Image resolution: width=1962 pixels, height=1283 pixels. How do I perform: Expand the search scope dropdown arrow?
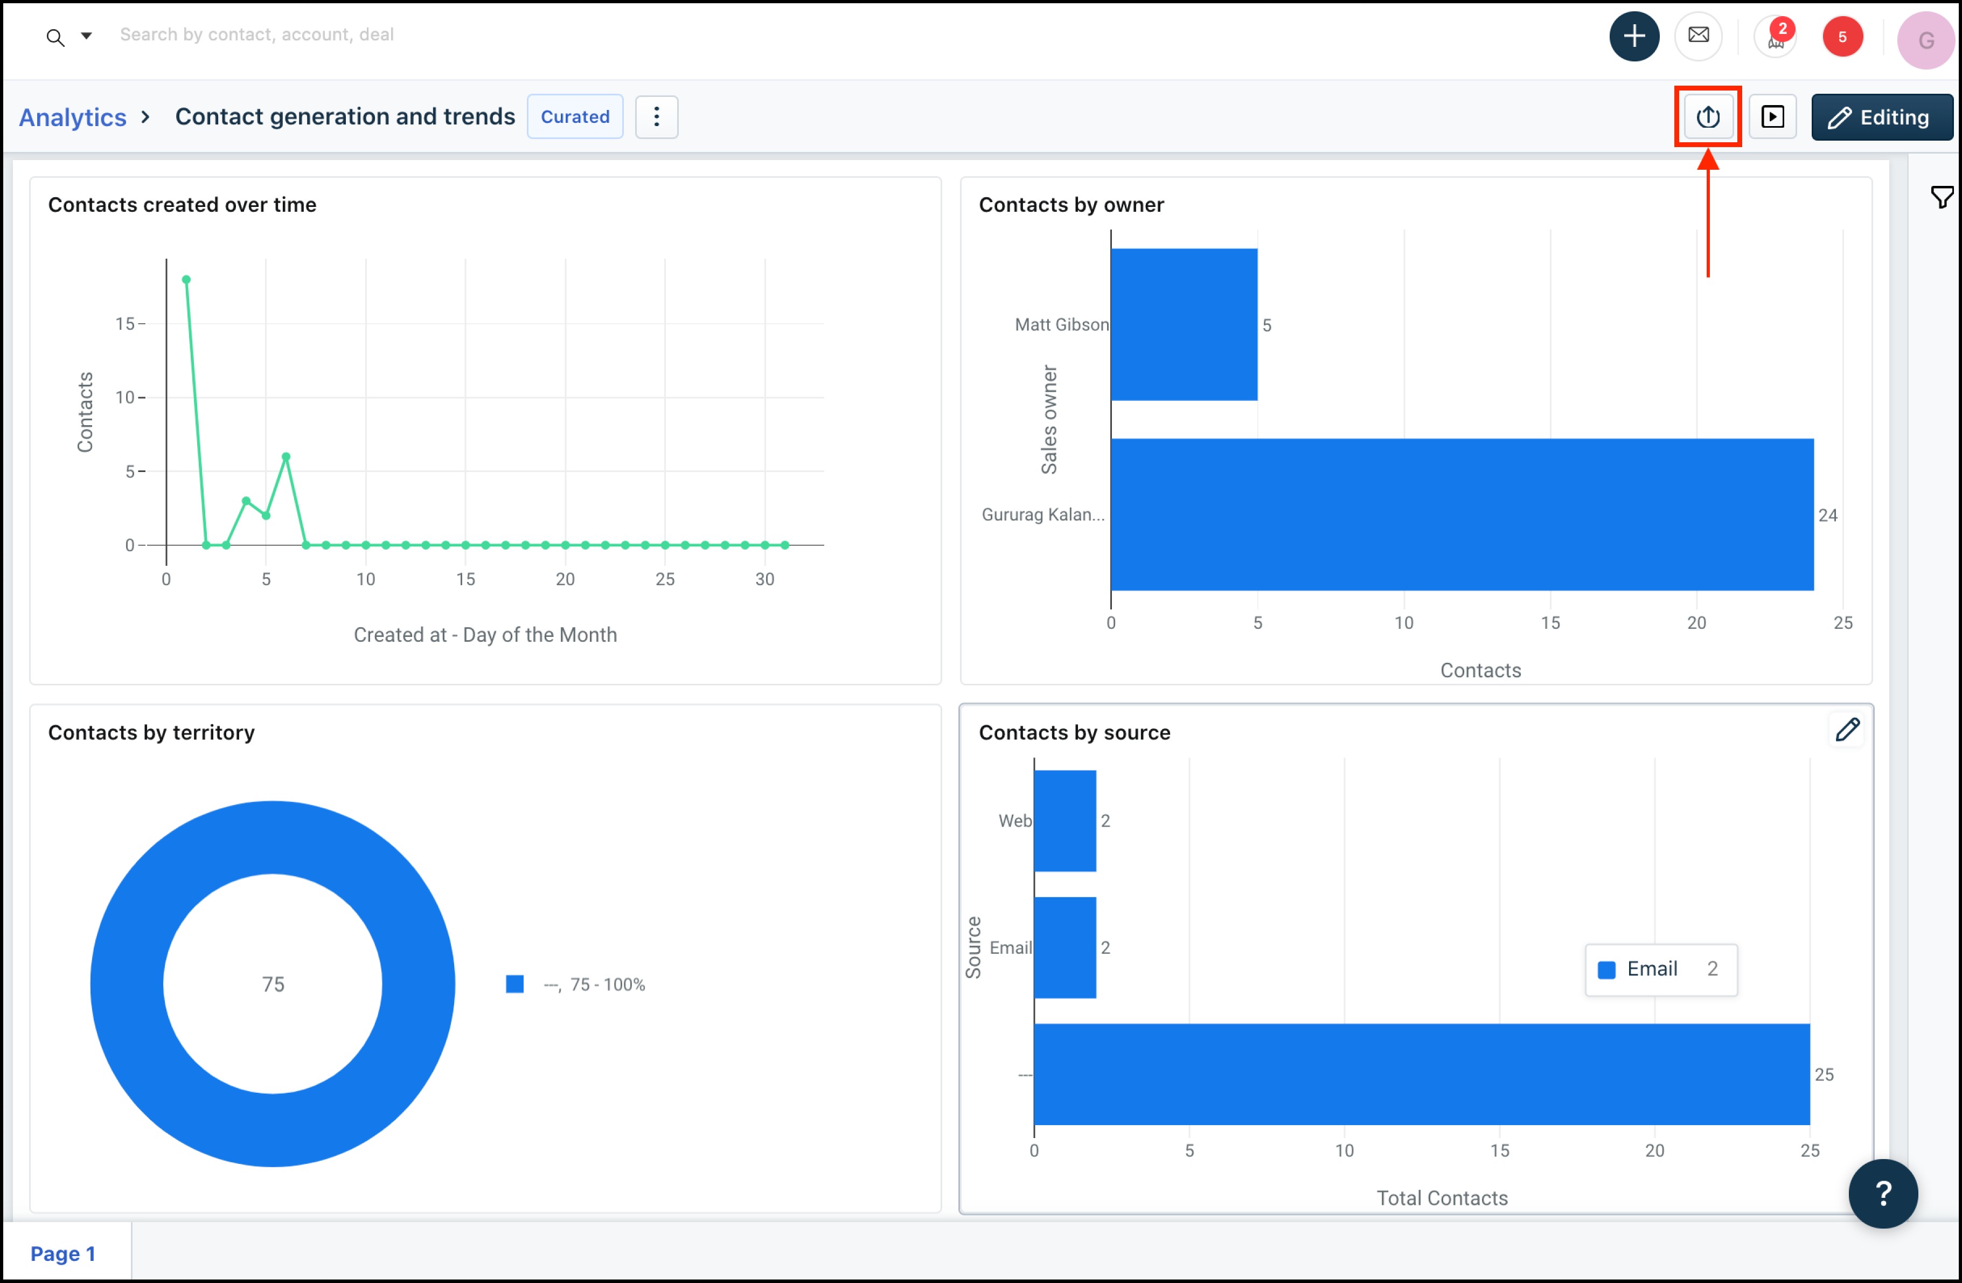tap(86, 36)
